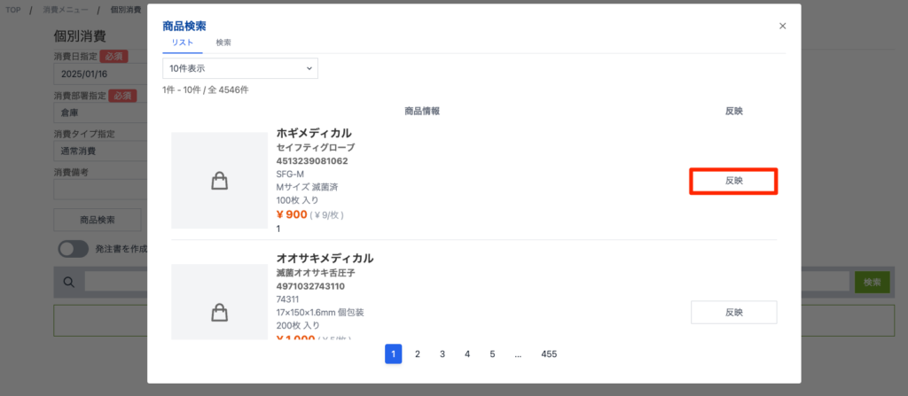
Task: Go to page 2 of results
Action: (x=418, y=354)
